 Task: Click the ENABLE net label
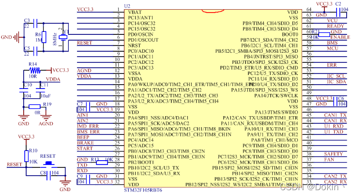(x=340, y=37)
